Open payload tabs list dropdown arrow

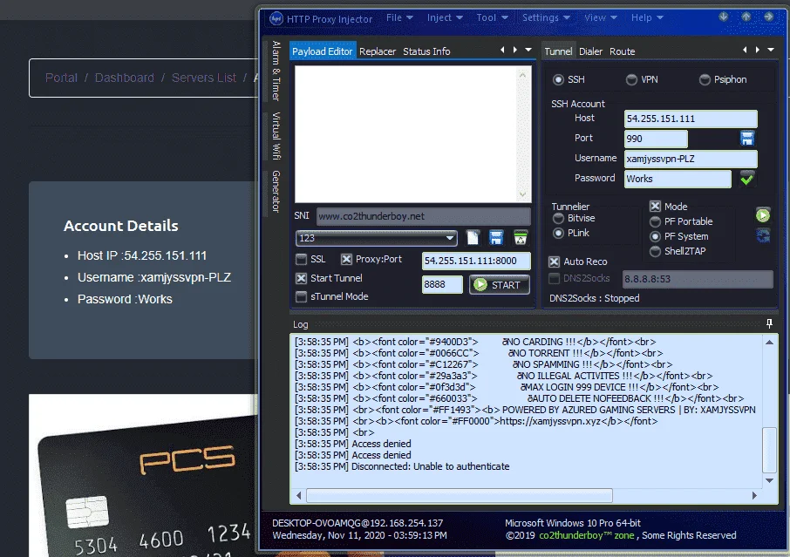pyautogui.click(x=528, y=50)
